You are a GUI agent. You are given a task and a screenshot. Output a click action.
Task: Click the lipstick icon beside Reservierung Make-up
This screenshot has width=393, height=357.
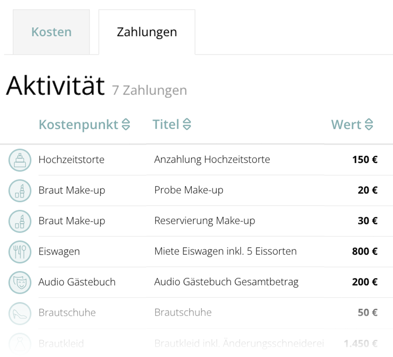[x=20, y=221]
